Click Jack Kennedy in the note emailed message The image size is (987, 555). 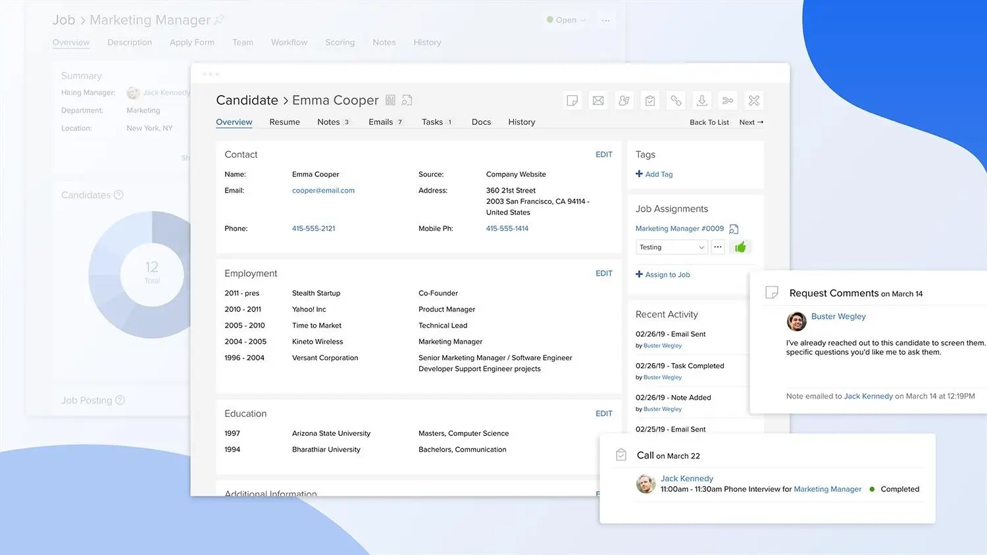pos(868,396)
